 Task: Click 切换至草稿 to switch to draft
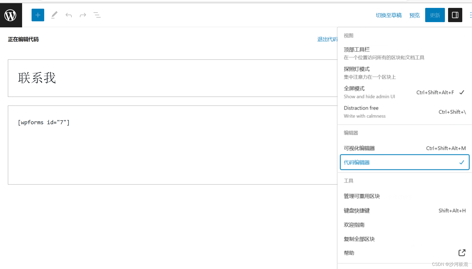coord(389,15)
